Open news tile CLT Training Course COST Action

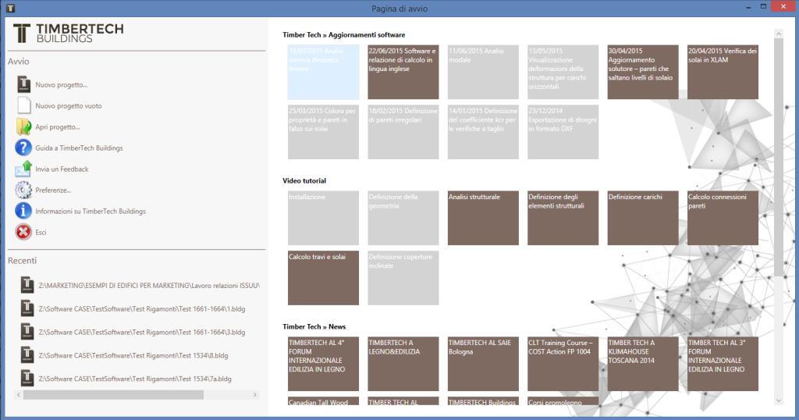(x=563, y=364)
